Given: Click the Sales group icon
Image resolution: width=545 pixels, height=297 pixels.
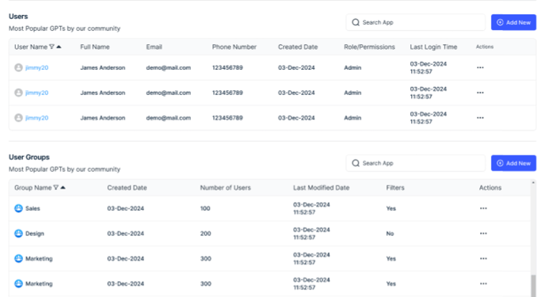Looking at the screenshot, I should [x=18, y=208].
